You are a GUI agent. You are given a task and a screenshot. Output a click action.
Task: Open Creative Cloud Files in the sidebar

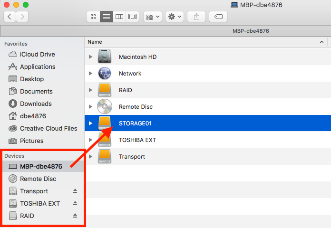pyautogui.click(x=49, y=128)
